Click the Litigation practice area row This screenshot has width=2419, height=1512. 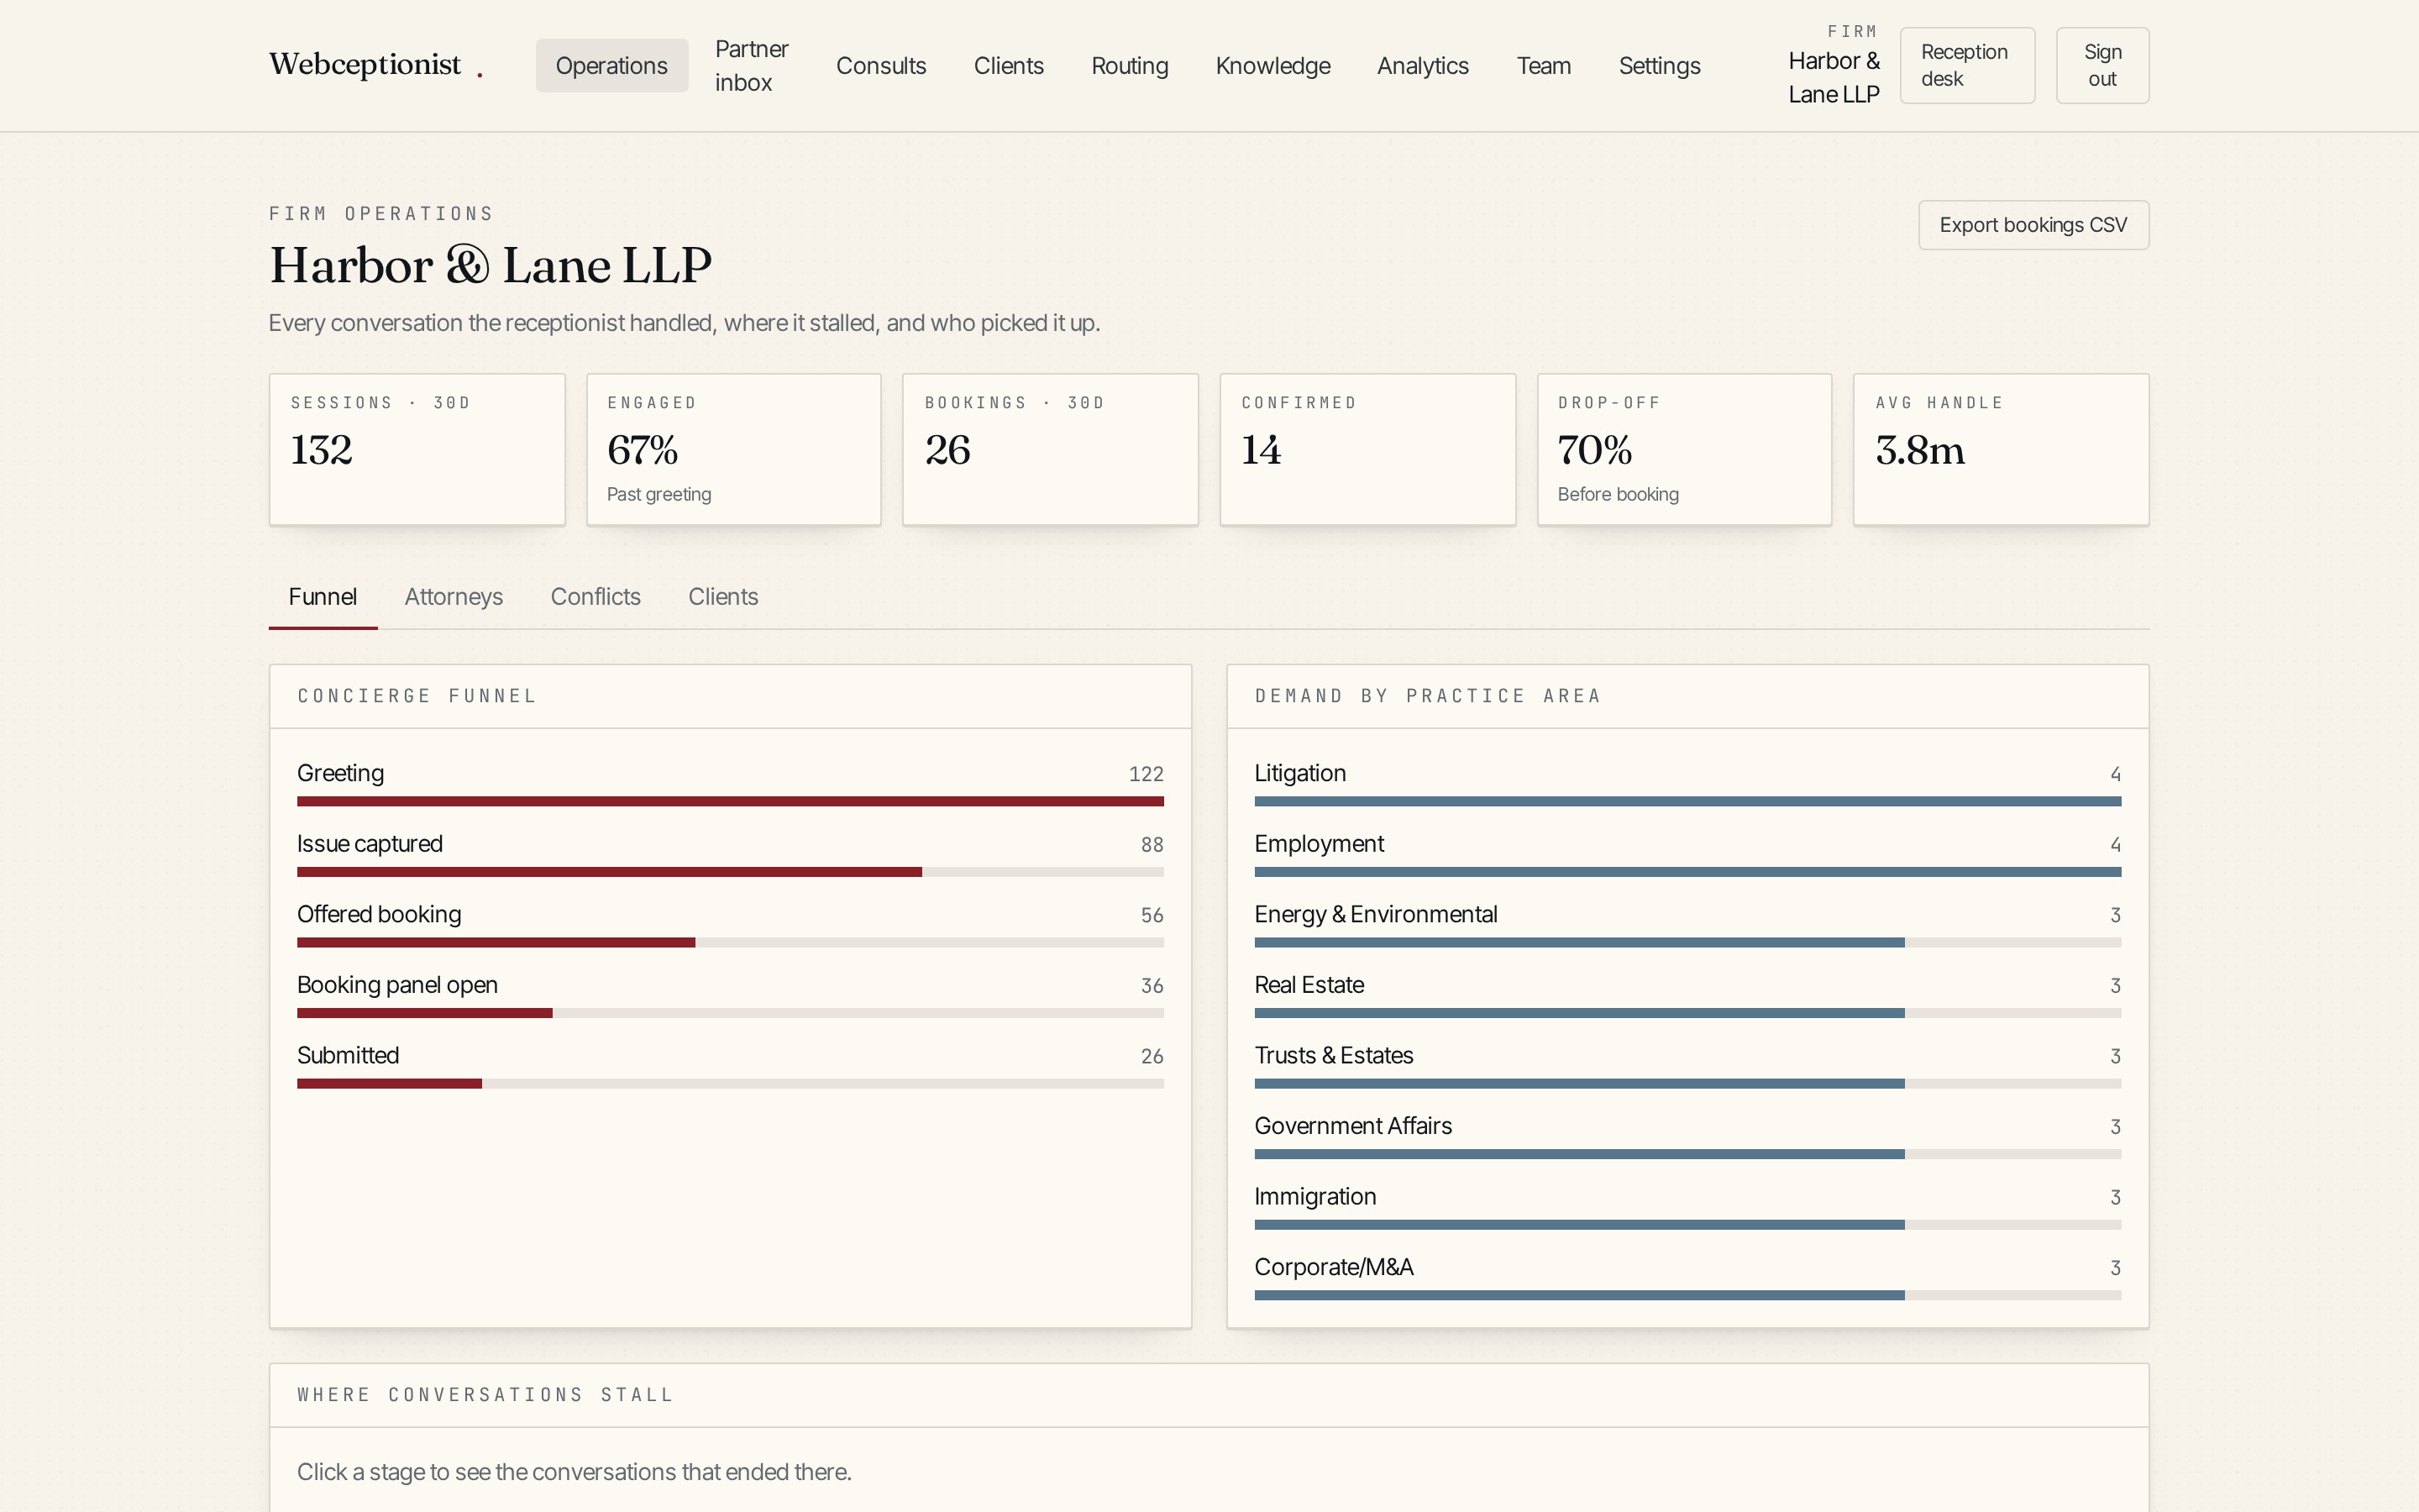[1687, 783]
